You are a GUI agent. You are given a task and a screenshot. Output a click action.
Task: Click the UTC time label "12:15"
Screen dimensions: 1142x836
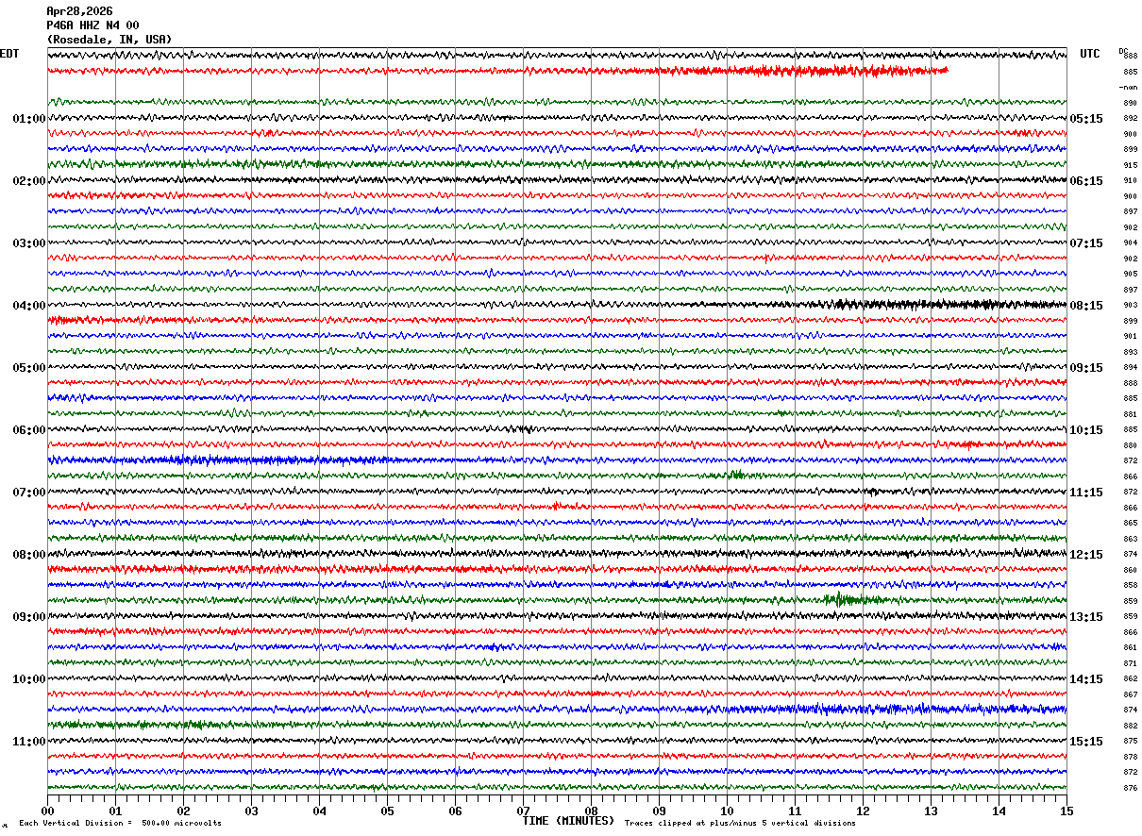[1086, 555]
